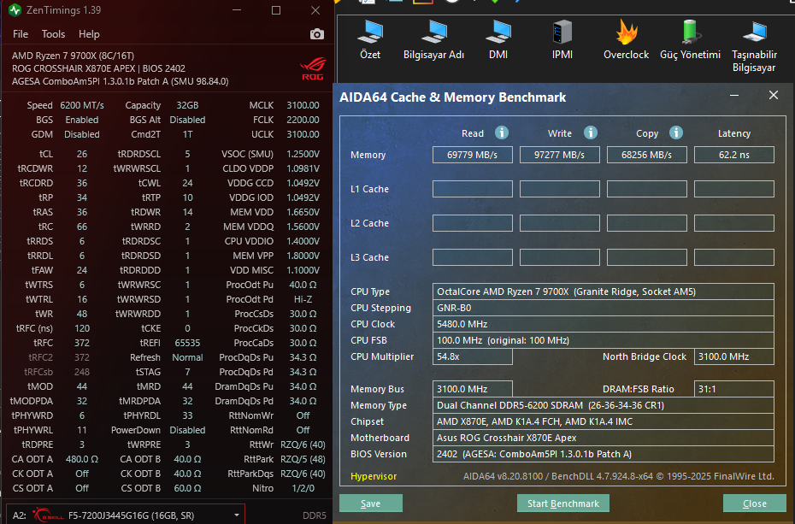The image size is (795, 524).
Task: Show info about the Read benchmark
Action: [x=502, y=132]
